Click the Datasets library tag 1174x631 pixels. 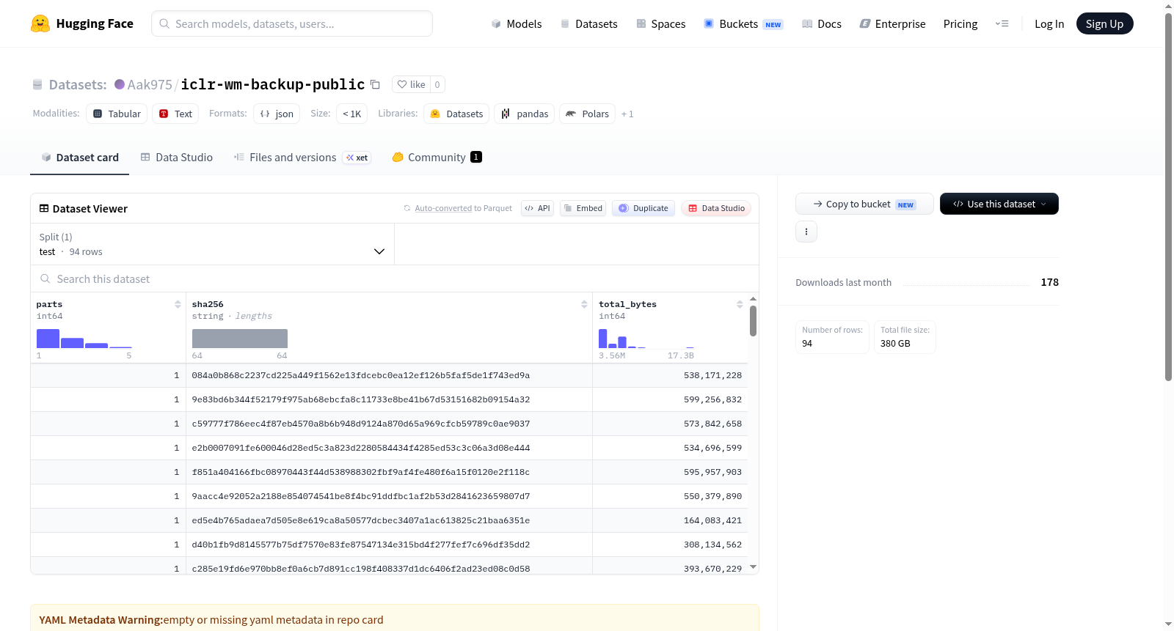coord(456,114)
